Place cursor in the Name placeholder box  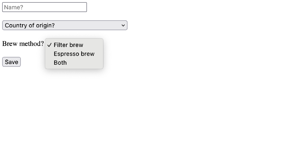(44, 7)
